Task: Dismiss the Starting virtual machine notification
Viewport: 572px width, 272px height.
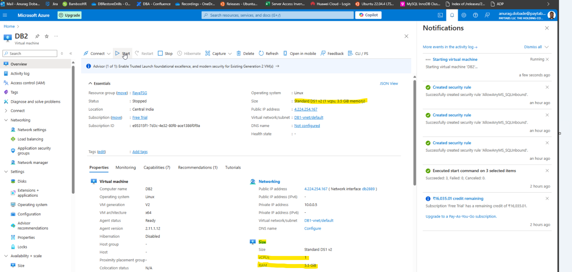Action: coord(547,59)
